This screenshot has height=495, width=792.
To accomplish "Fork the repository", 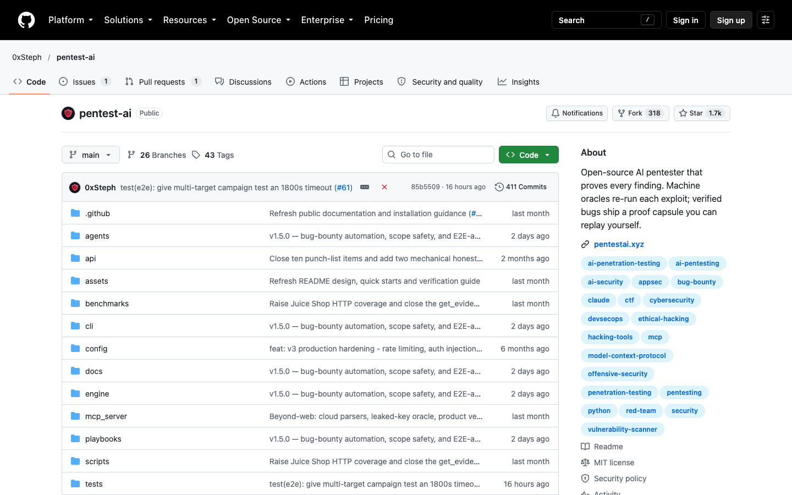I will [x=641, y=113].
